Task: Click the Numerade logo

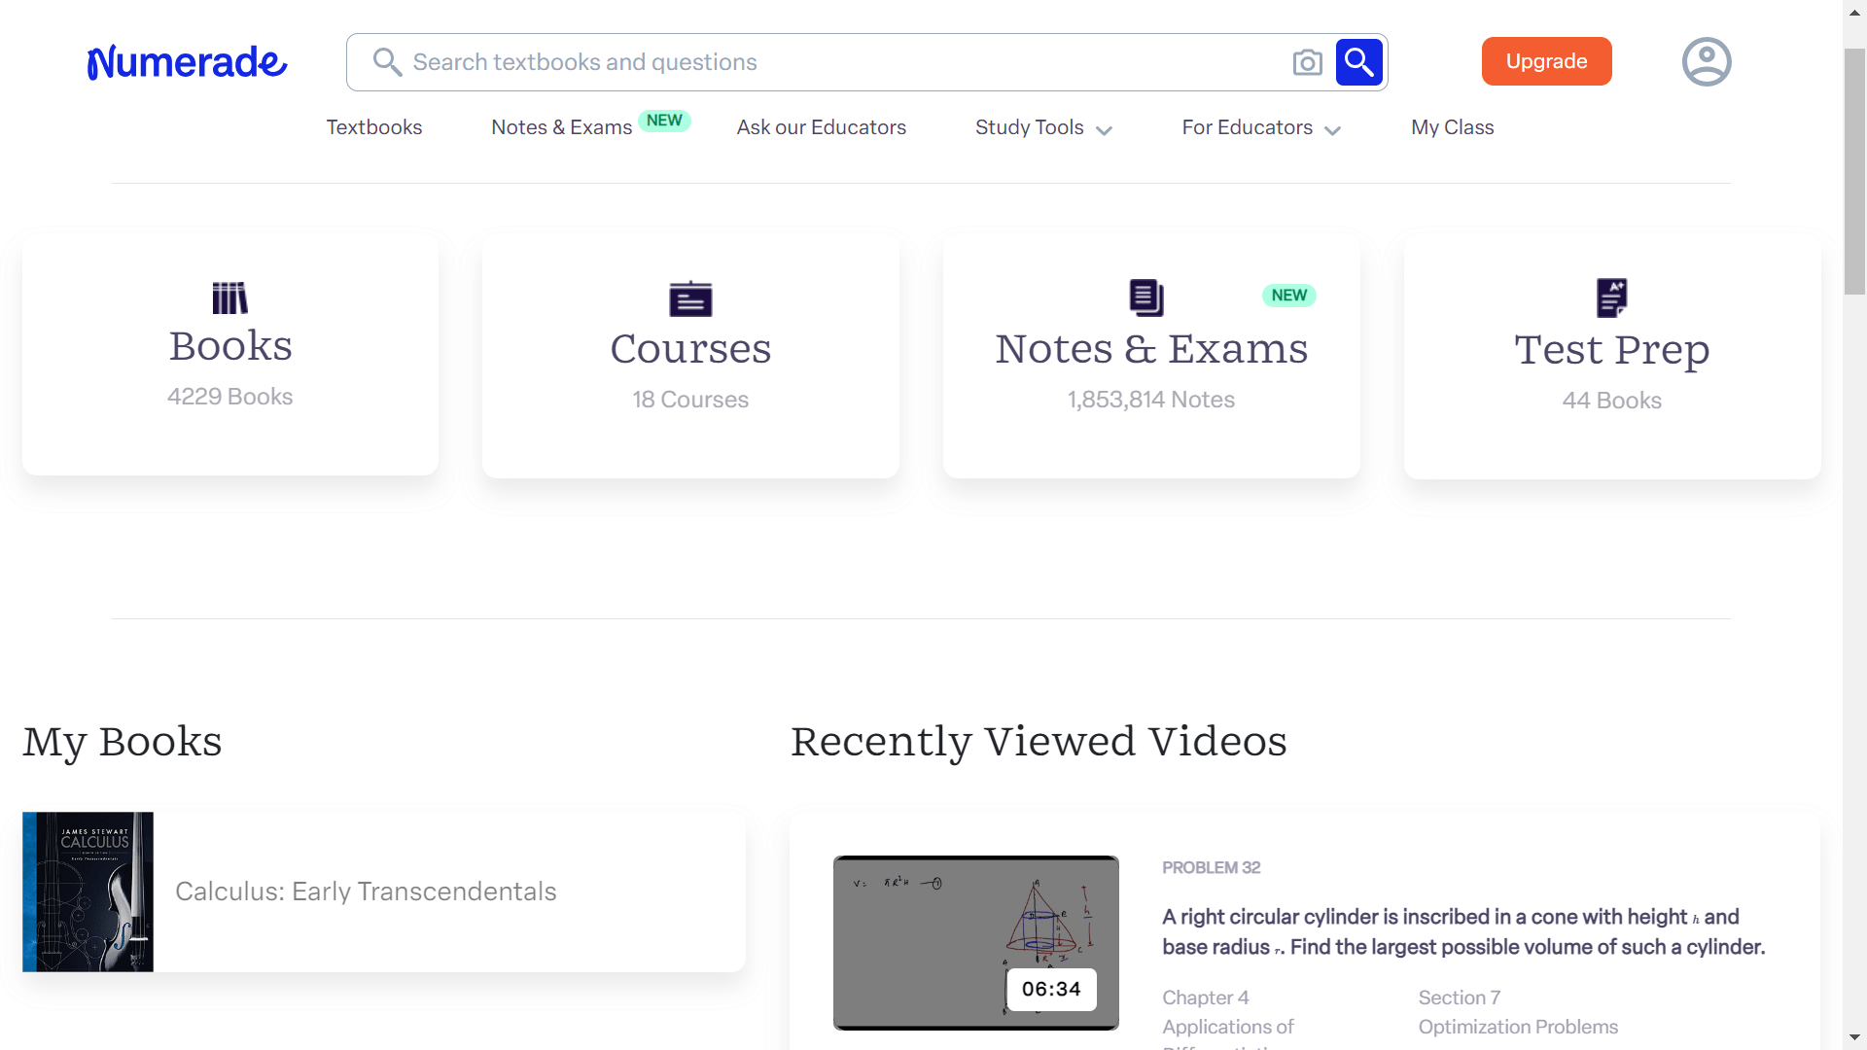Action: coord(187,62)
